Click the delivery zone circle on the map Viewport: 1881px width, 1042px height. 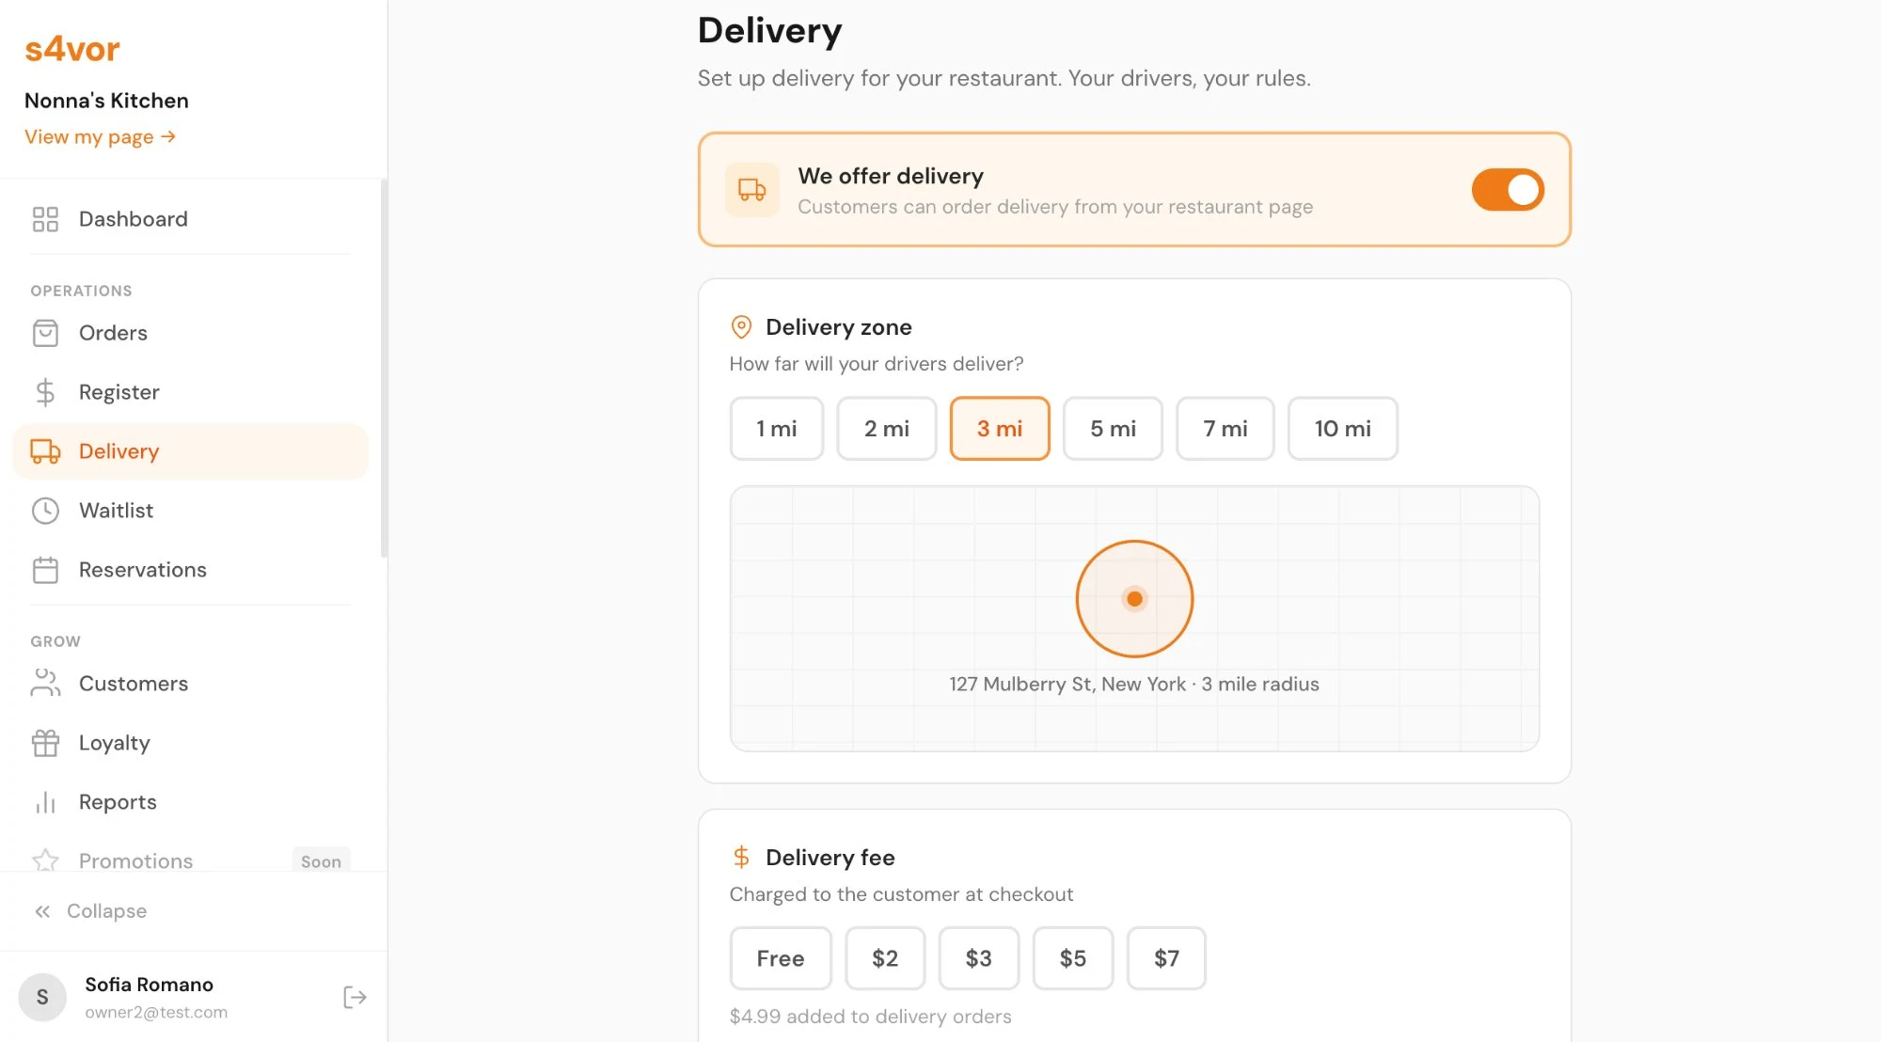click(x=1134, y=598)
